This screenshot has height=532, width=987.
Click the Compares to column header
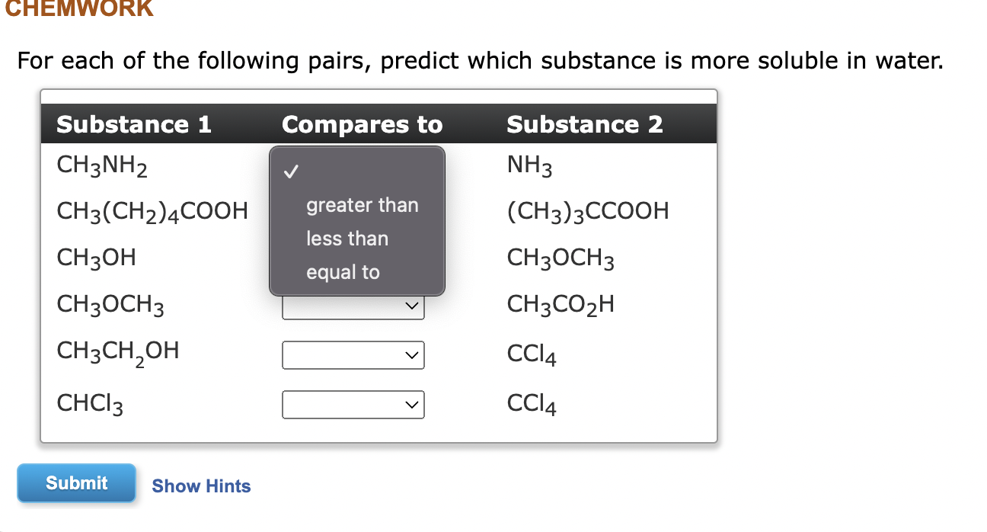click(x=362, y=124)
